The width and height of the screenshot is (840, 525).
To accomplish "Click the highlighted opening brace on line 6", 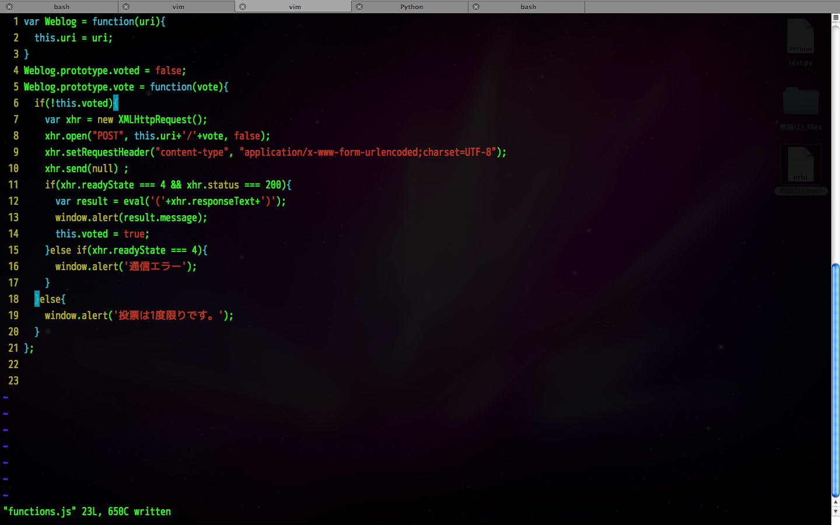I will 116,103.
